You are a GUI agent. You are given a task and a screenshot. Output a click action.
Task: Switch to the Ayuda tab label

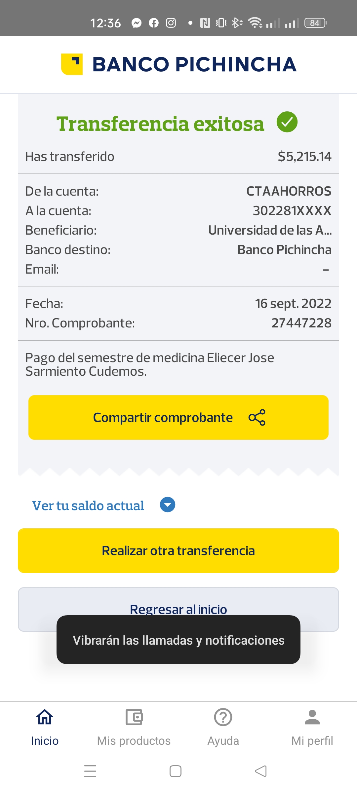tap(223, 741)
